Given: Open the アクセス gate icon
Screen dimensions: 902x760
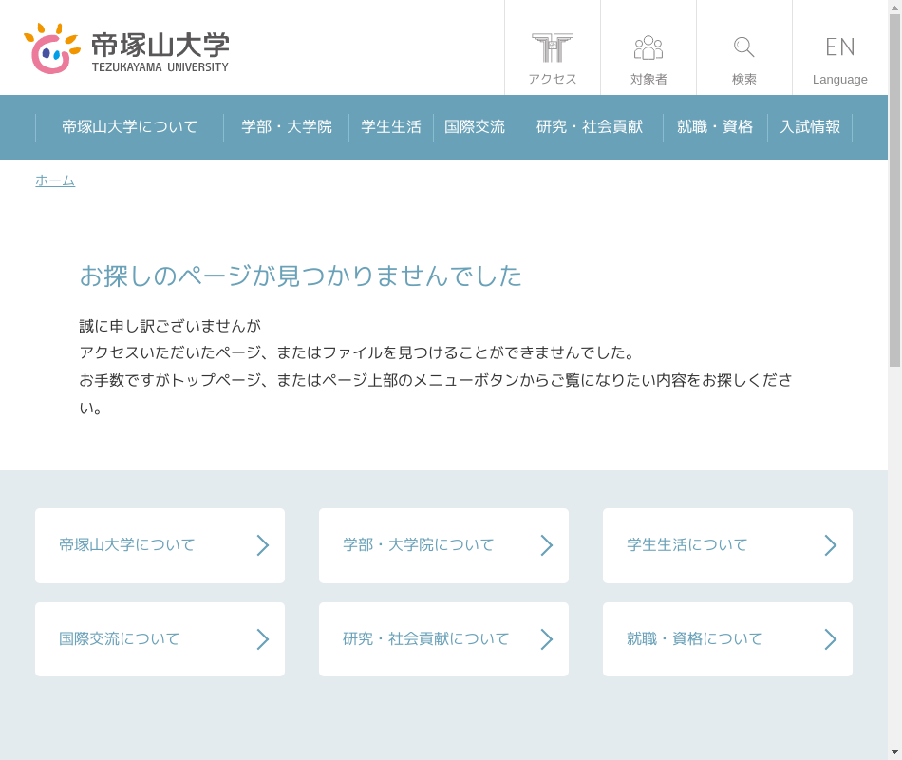Looking at the screenshot, I should pyautogui.click(x=553, y=47).
